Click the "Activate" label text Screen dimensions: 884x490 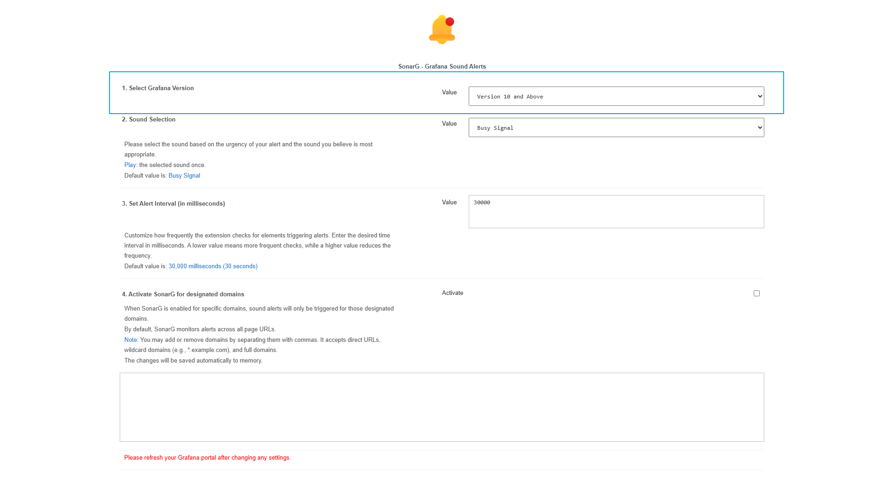[x=452, y=293]
